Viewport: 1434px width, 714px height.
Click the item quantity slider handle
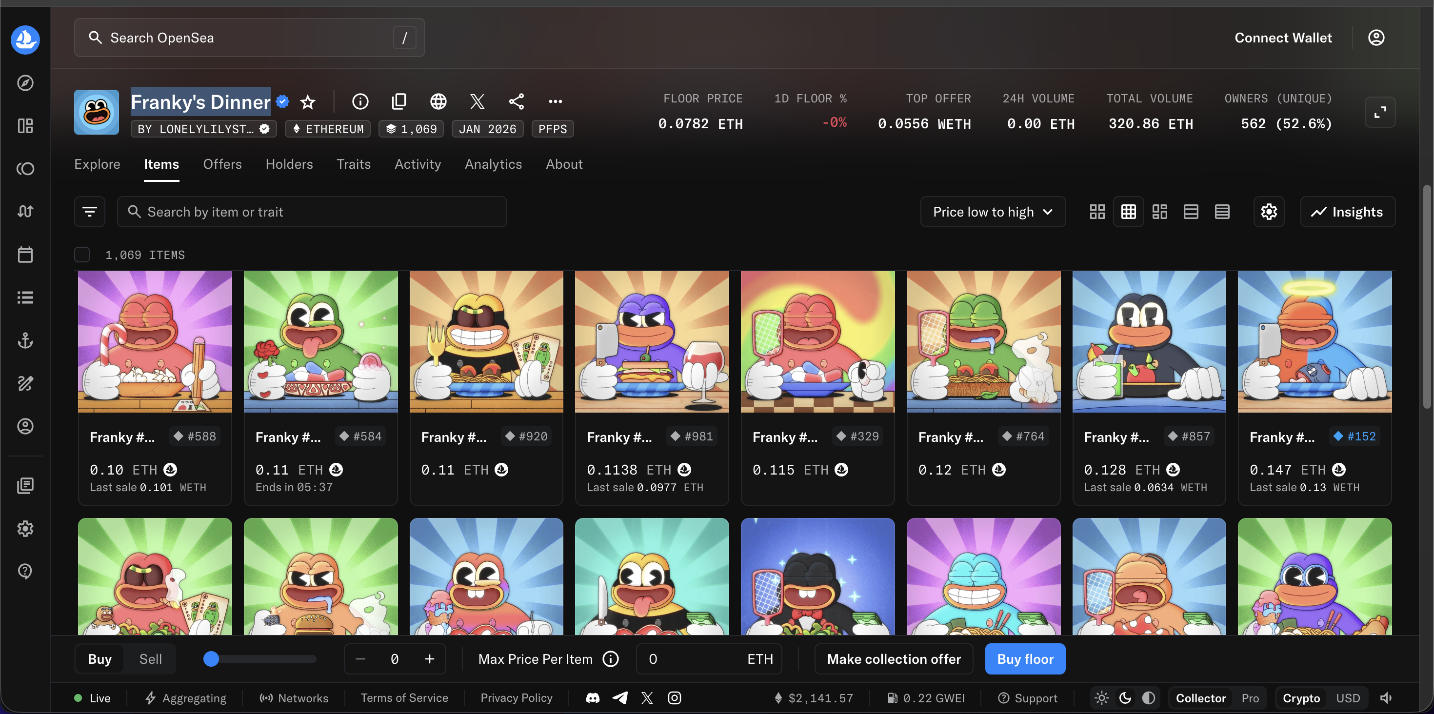click(x=211, y=659)
